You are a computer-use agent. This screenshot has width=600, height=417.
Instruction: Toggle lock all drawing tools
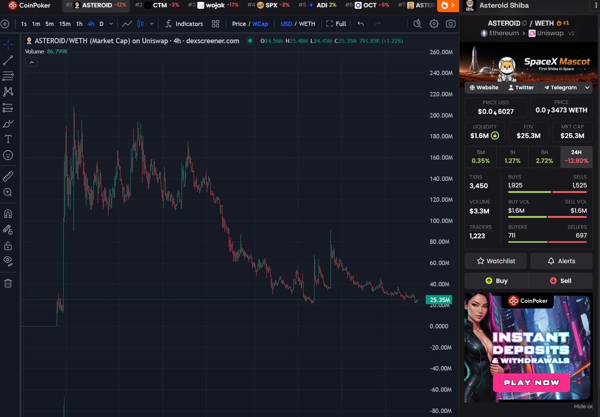point(8,245)
